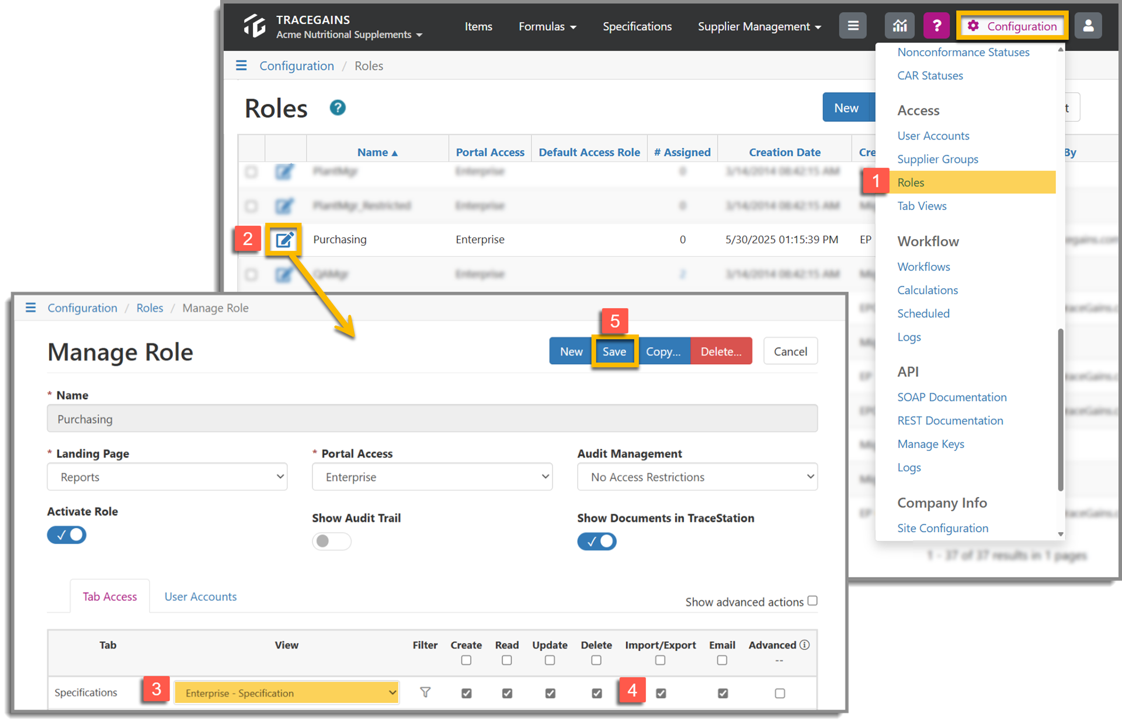Image resolution: width=1122 pixels, height=724 pixels.
Task: Open the Portal Access dropdown
Action: pyautogui.click(x=432, y=477)
